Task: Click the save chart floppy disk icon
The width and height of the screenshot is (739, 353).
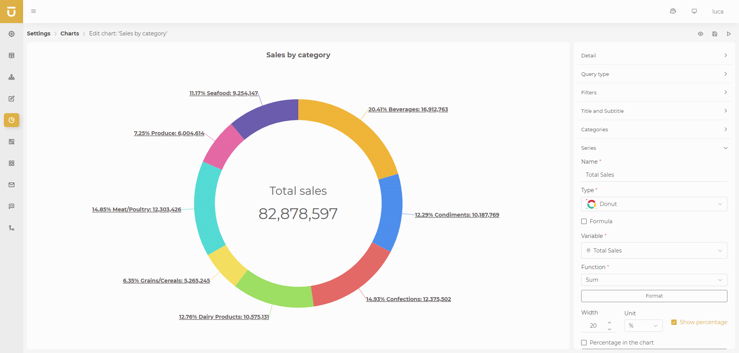Action: point(714,34)
